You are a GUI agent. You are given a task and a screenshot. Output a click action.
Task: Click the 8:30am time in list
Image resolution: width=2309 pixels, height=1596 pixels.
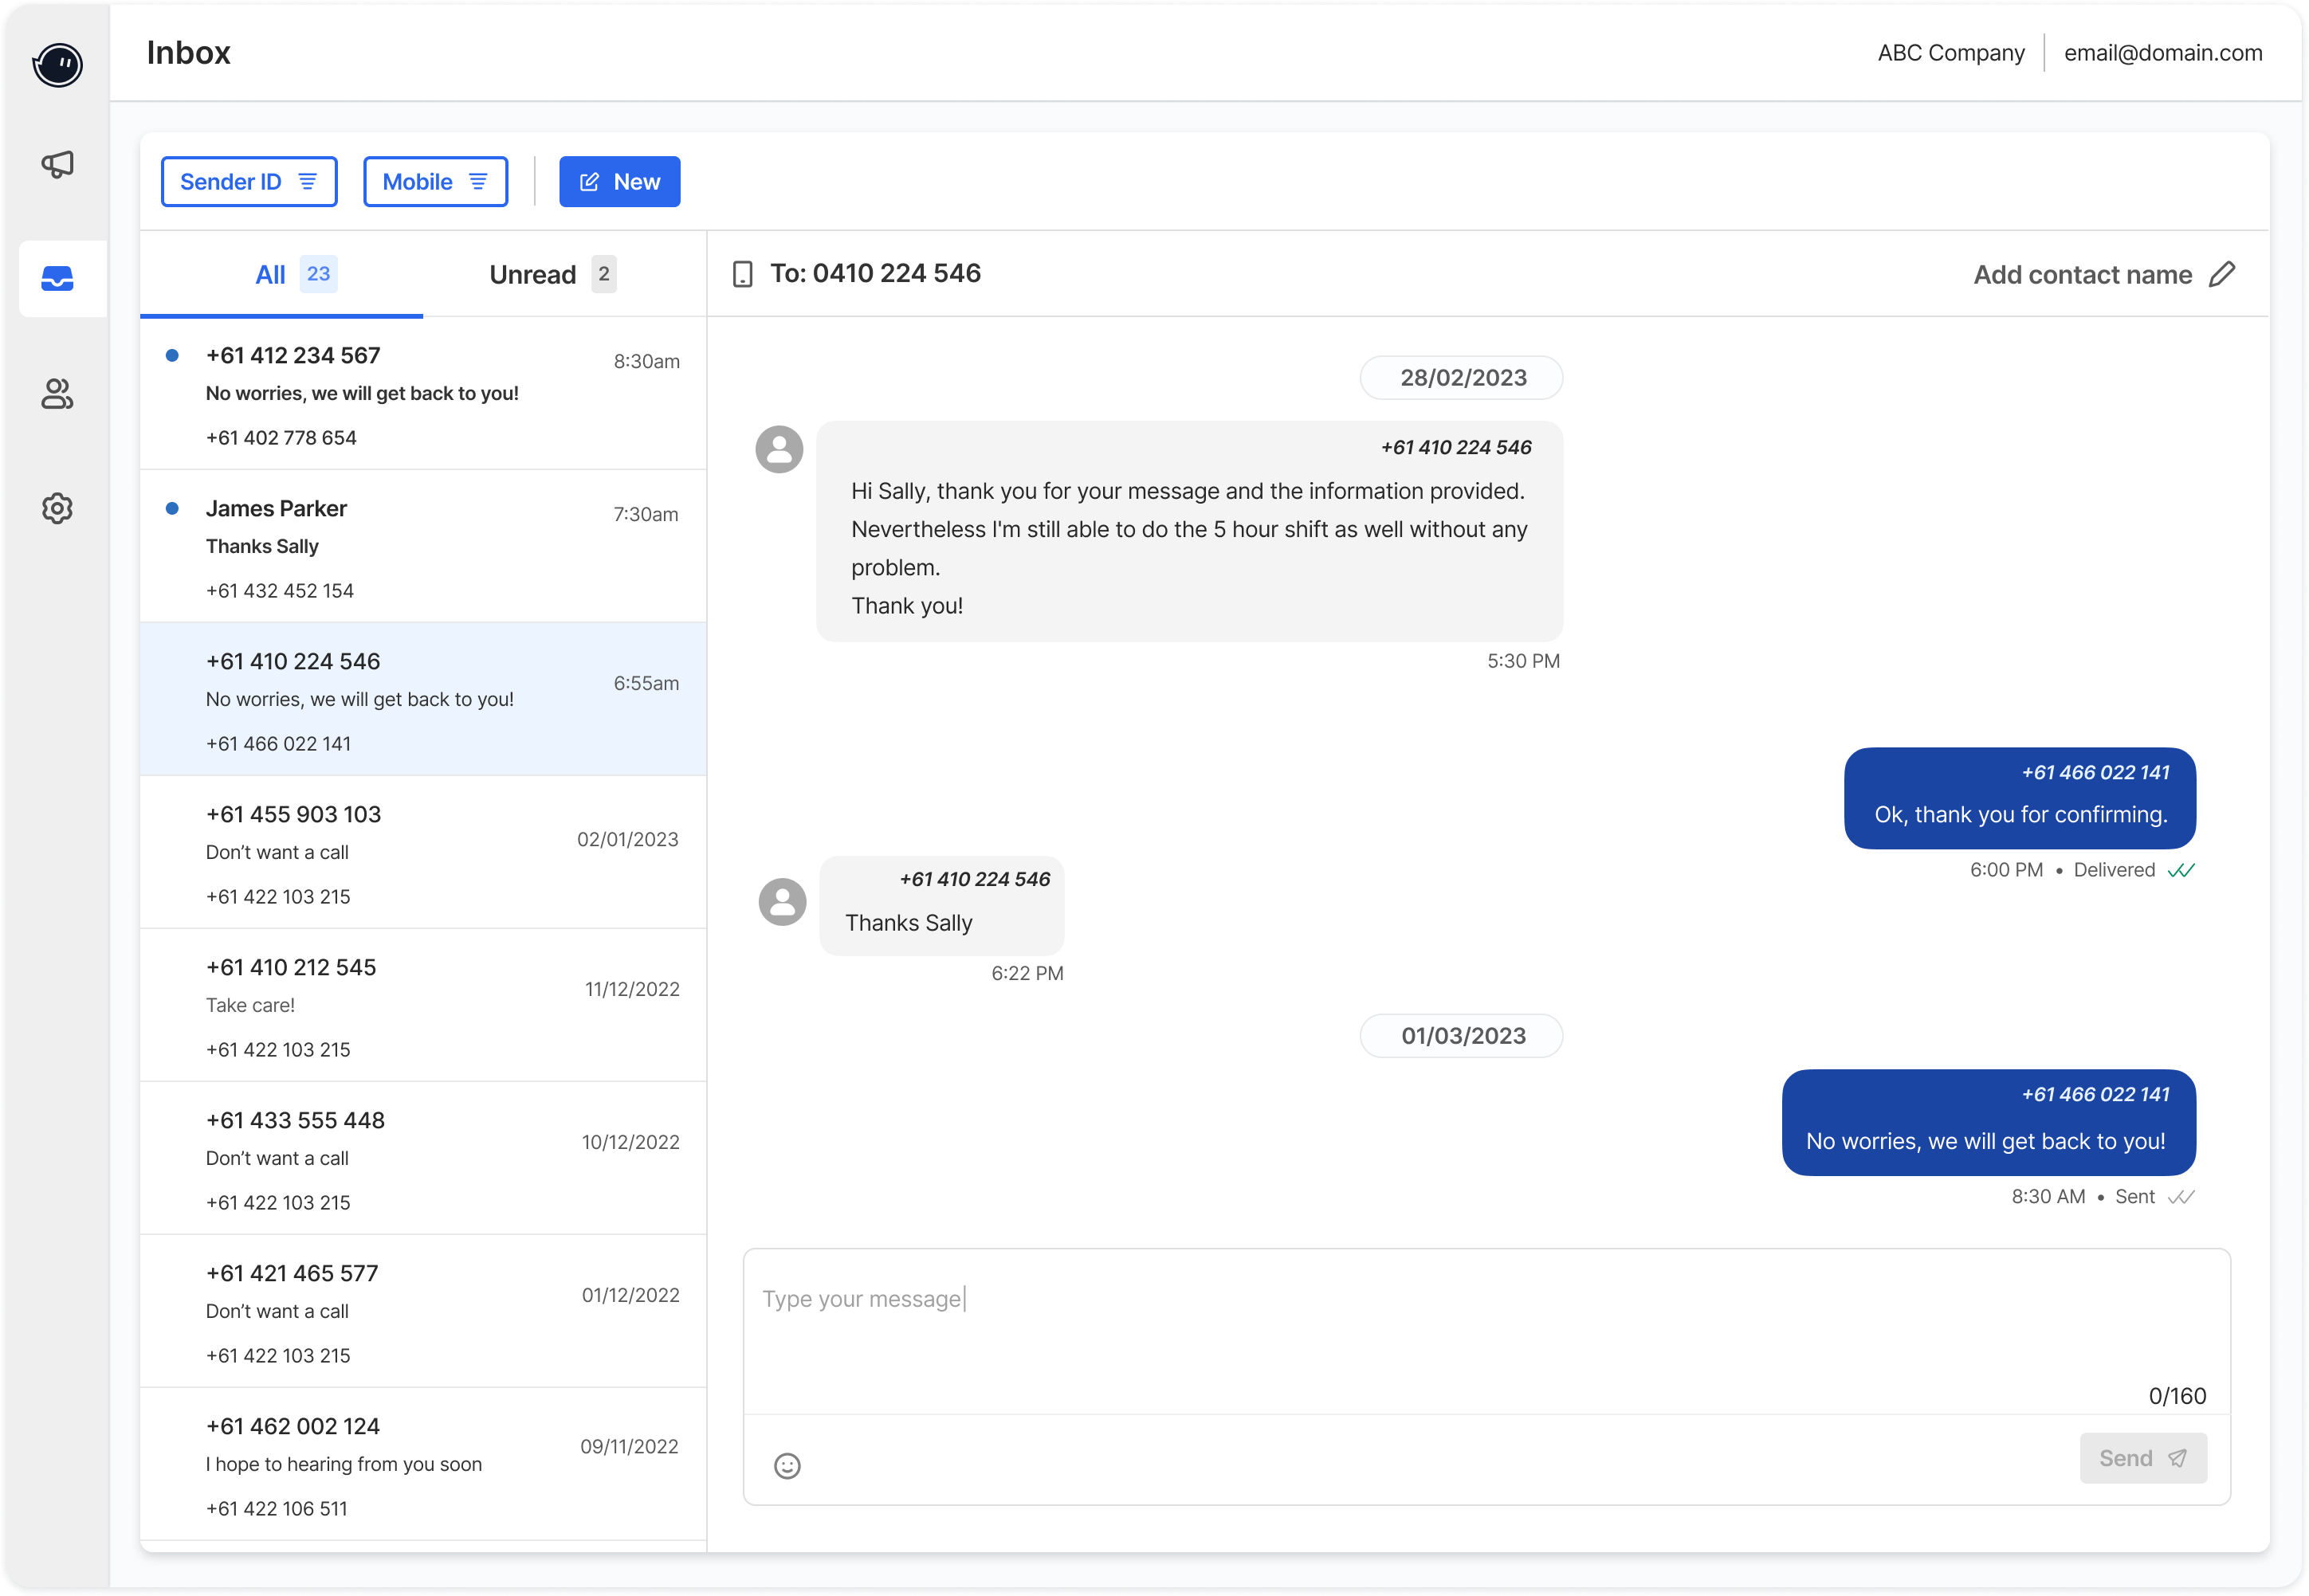[x=646, y=362]
